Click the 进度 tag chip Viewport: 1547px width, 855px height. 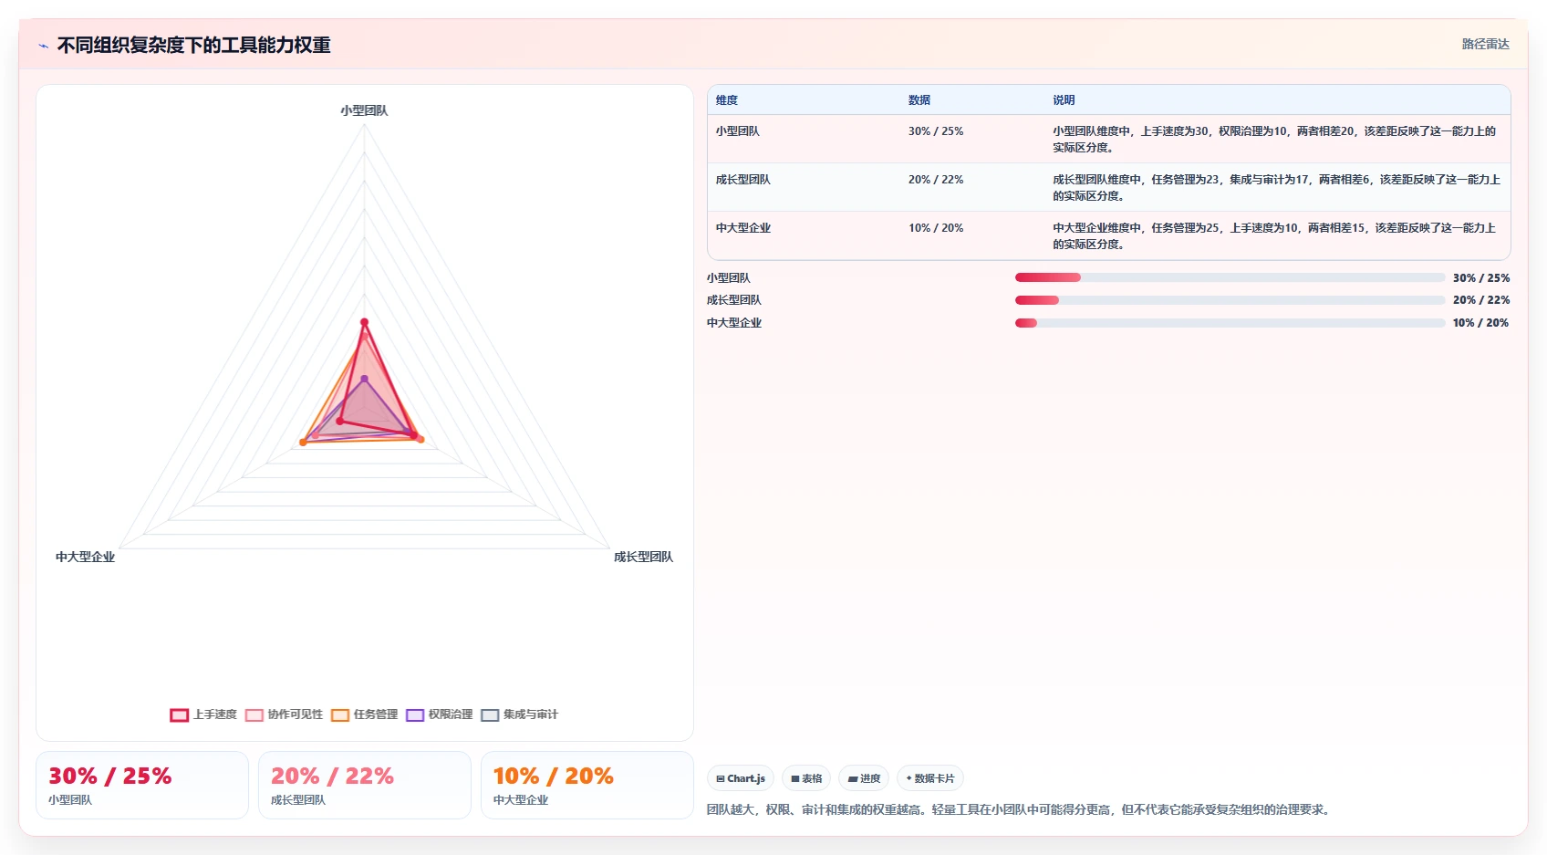tap(864, 778)
